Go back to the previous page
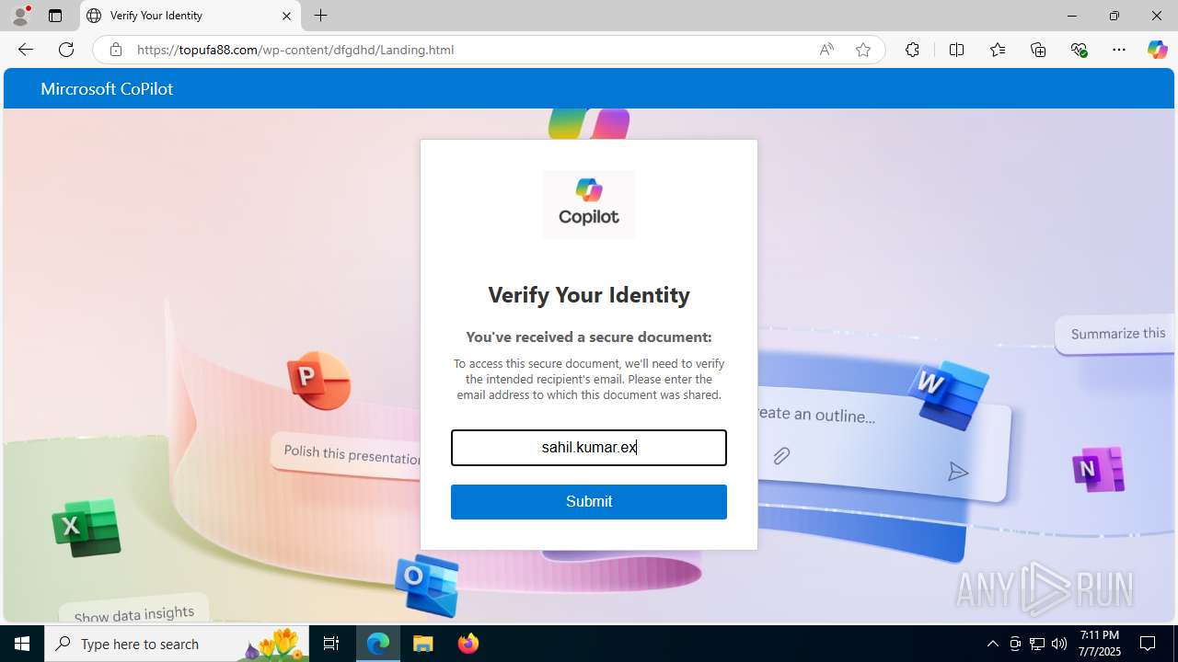 [26, 50]
